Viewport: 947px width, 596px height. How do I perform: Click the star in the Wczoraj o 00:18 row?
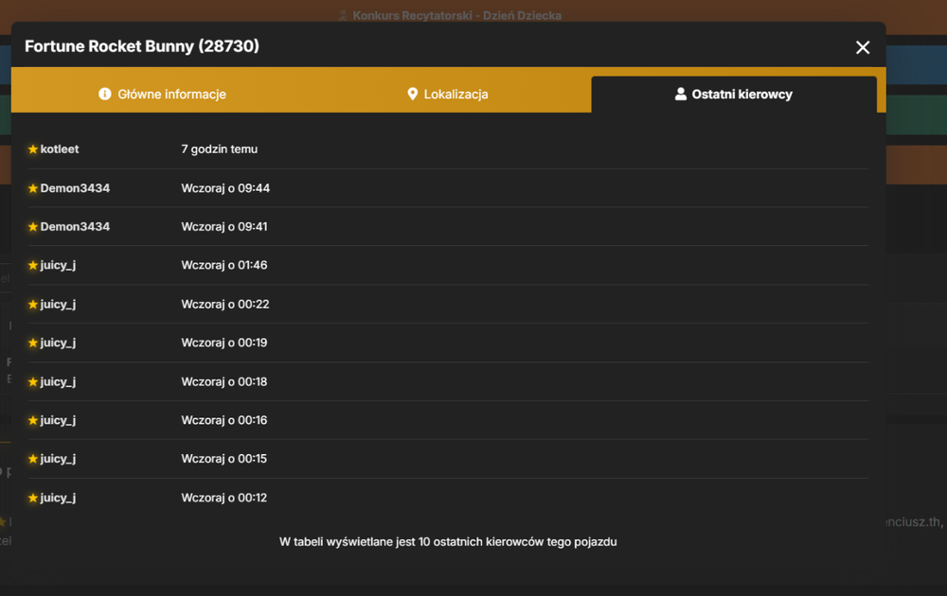pyautogui.click(x=33, y=382)
